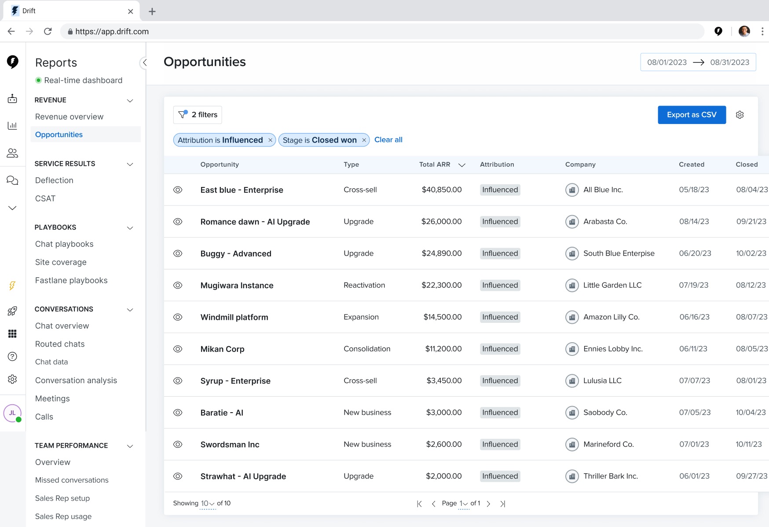Screen dimensions: 769x527
Task: Open the 2 filters button
Action: tap(198, 115)
